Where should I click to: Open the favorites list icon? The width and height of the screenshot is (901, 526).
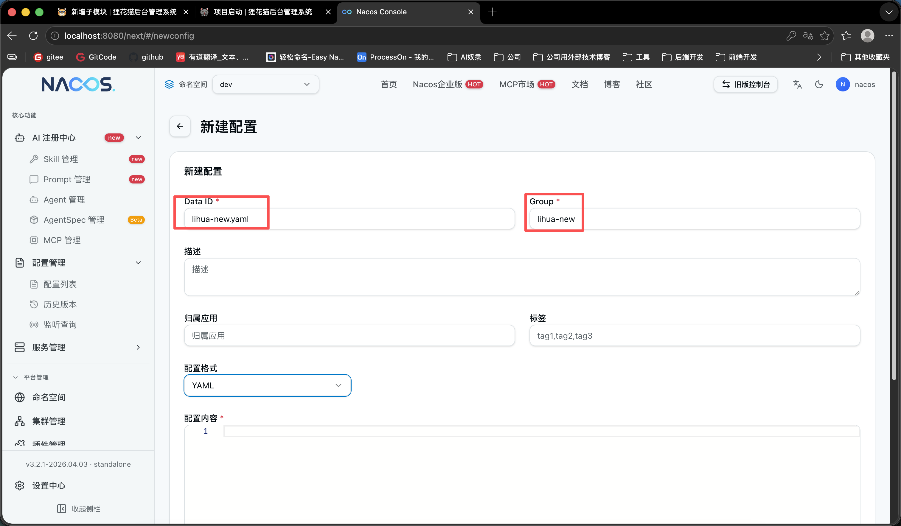pos(846,36)
